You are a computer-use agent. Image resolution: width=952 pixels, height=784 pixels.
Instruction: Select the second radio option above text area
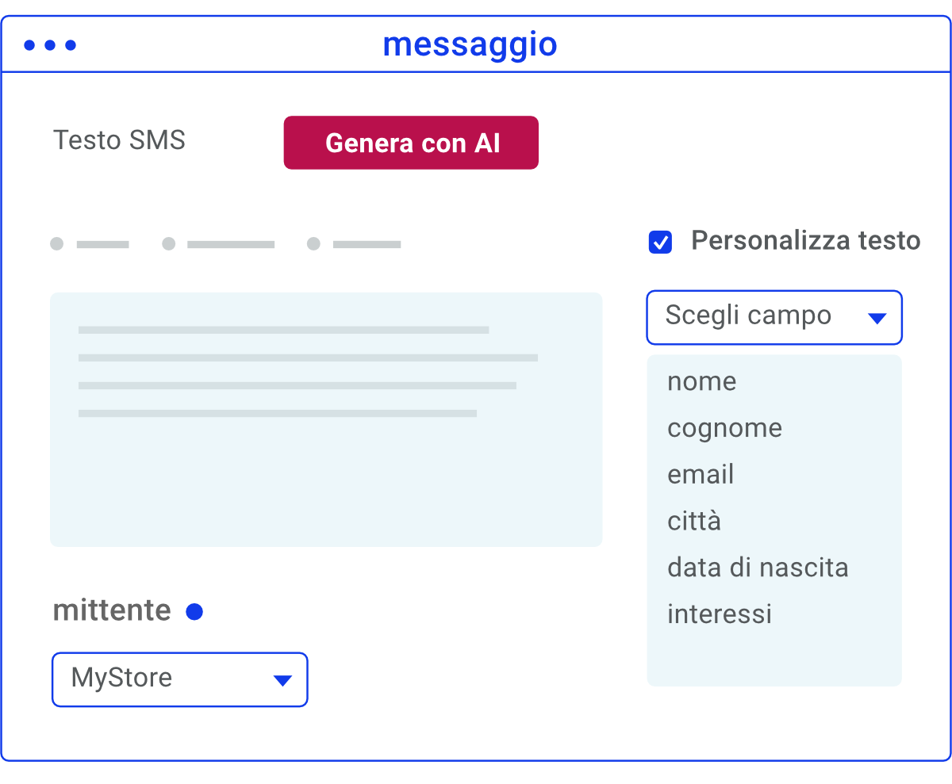point(169,244)
